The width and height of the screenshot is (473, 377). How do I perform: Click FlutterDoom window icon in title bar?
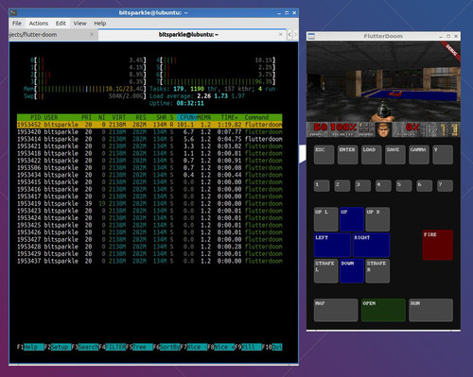coord(311,36)
